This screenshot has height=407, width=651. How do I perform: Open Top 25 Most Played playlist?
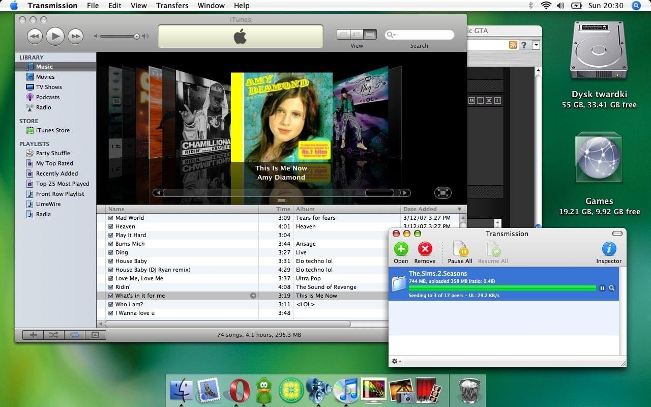(x=63, y=184)
